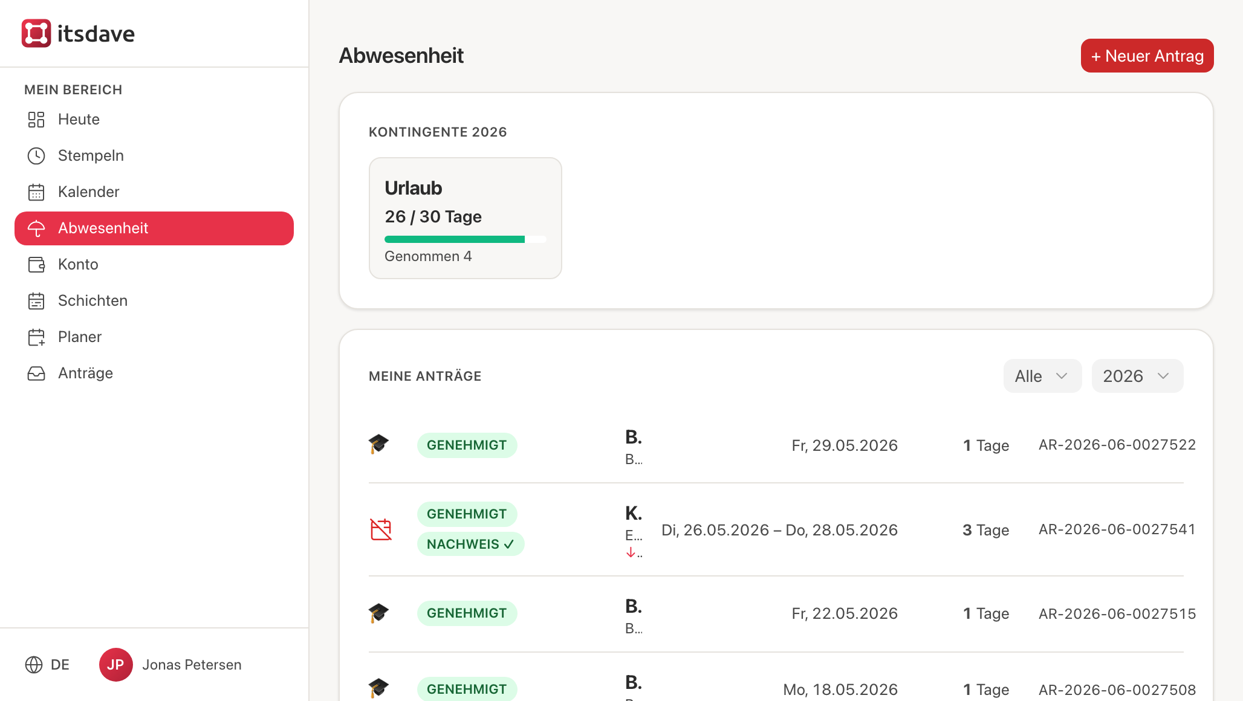This screenshot has height=701, width=1243.
Task: Click GENEHMIGT badge for AR-2026-06-0027522
Action: [467, 445]
